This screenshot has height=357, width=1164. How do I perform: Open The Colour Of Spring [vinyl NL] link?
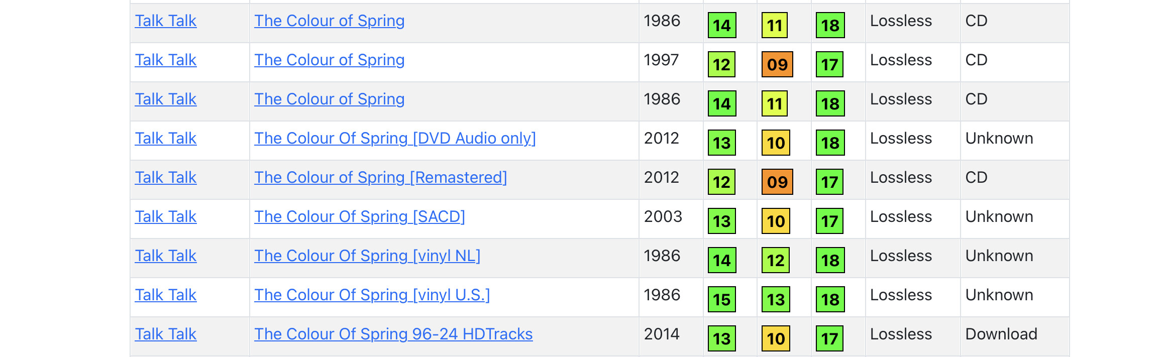click(x=367, y=256)
